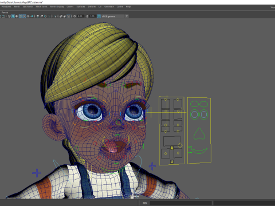
Task: Select the nose-shaped face control curve
Action: (199, 133)
